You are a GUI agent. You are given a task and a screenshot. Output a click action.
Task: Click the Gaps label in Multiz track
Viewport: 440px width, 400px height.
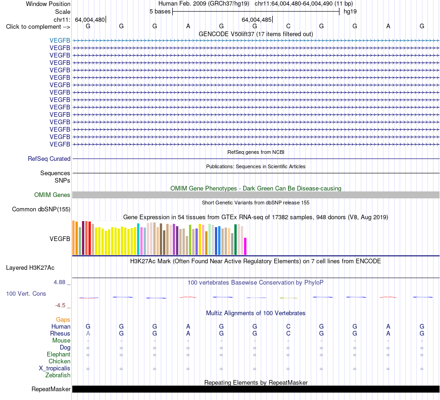pyautogui.click(x=63, y=319)
